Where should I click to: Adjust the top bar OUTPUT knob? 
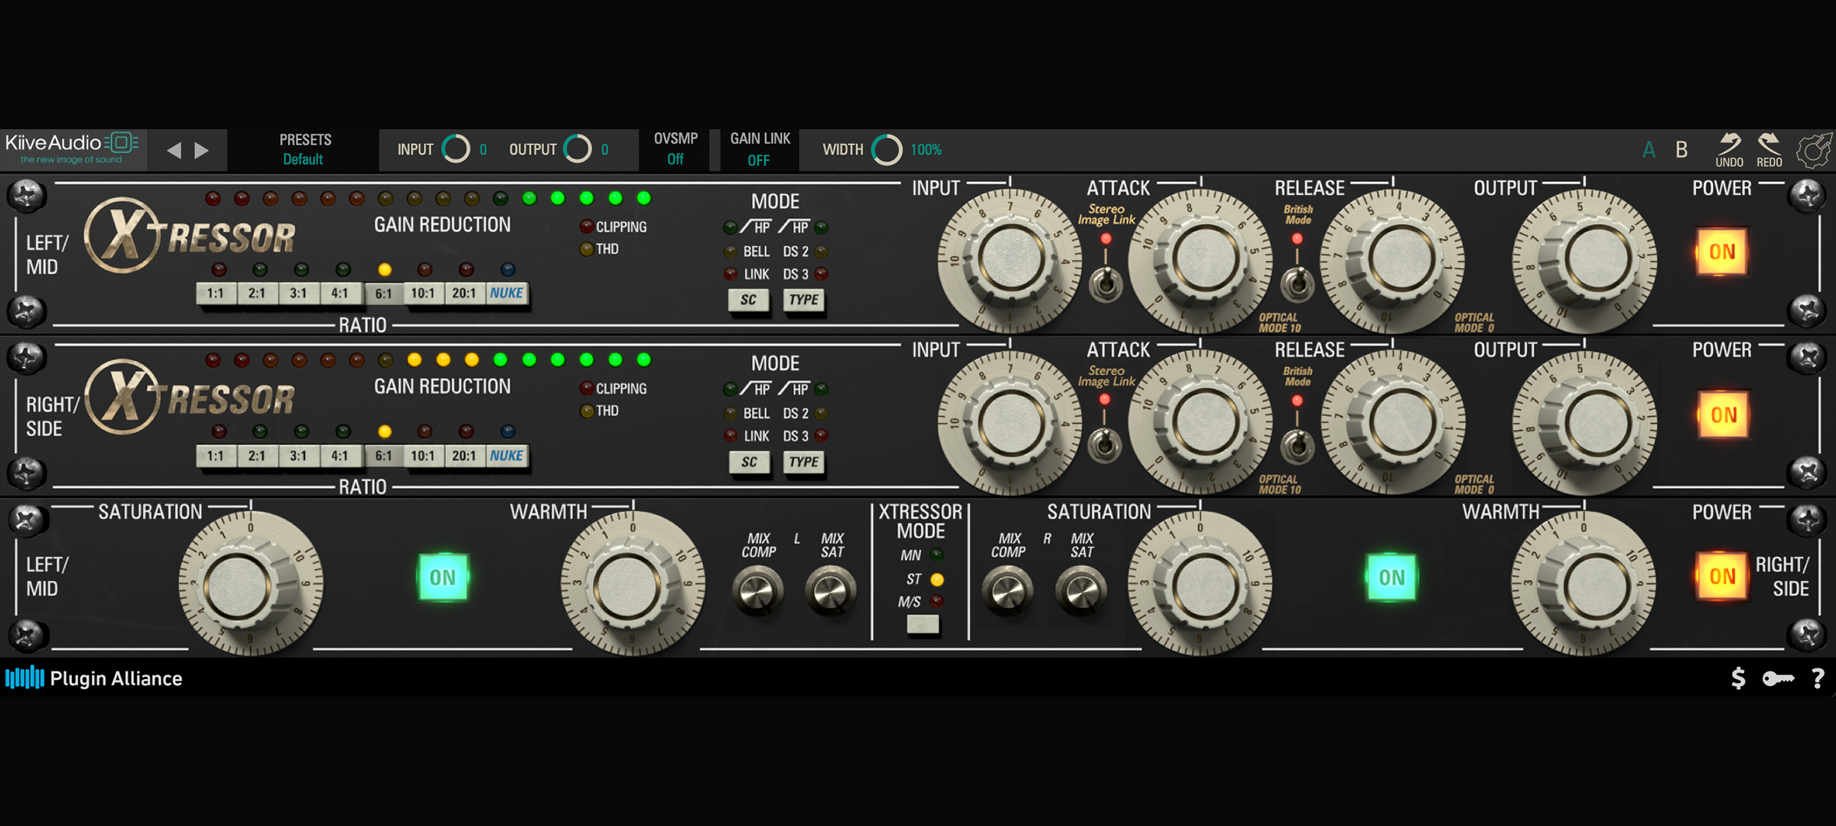(578, 149)
